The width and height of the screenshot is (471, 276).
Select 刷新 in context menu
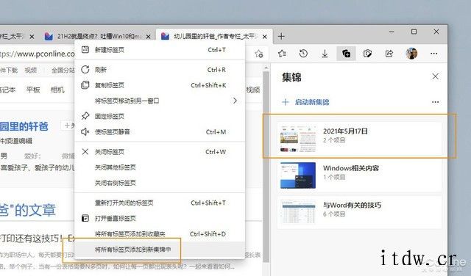tap(160, 70)
